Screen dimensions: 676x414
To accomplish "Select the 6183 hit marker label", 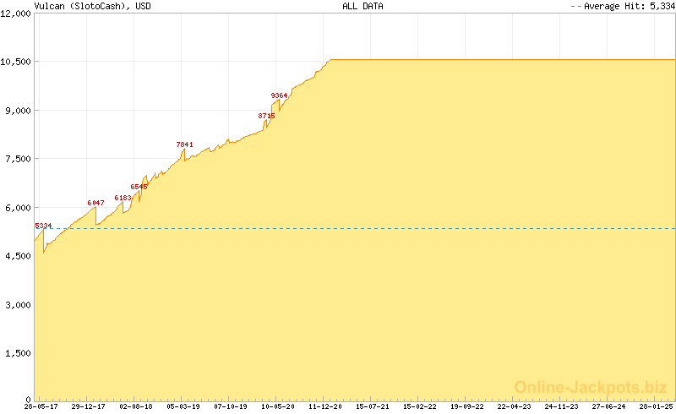I will (123, 198).
